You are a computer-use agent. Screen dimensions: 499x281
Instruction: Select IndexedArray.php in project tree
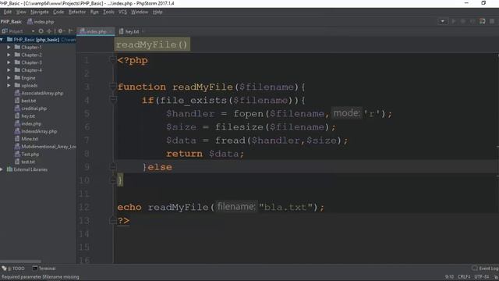tap(36, 131)
